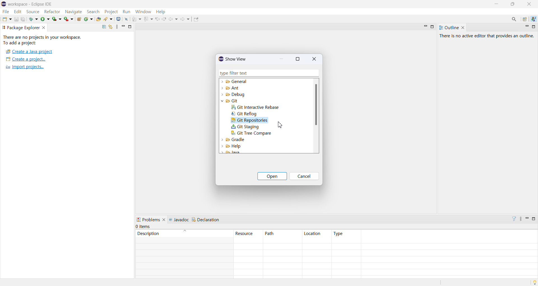Click the Resource column header
The height and width of the screenshot is (286, 538).
(x=248, y=234)
